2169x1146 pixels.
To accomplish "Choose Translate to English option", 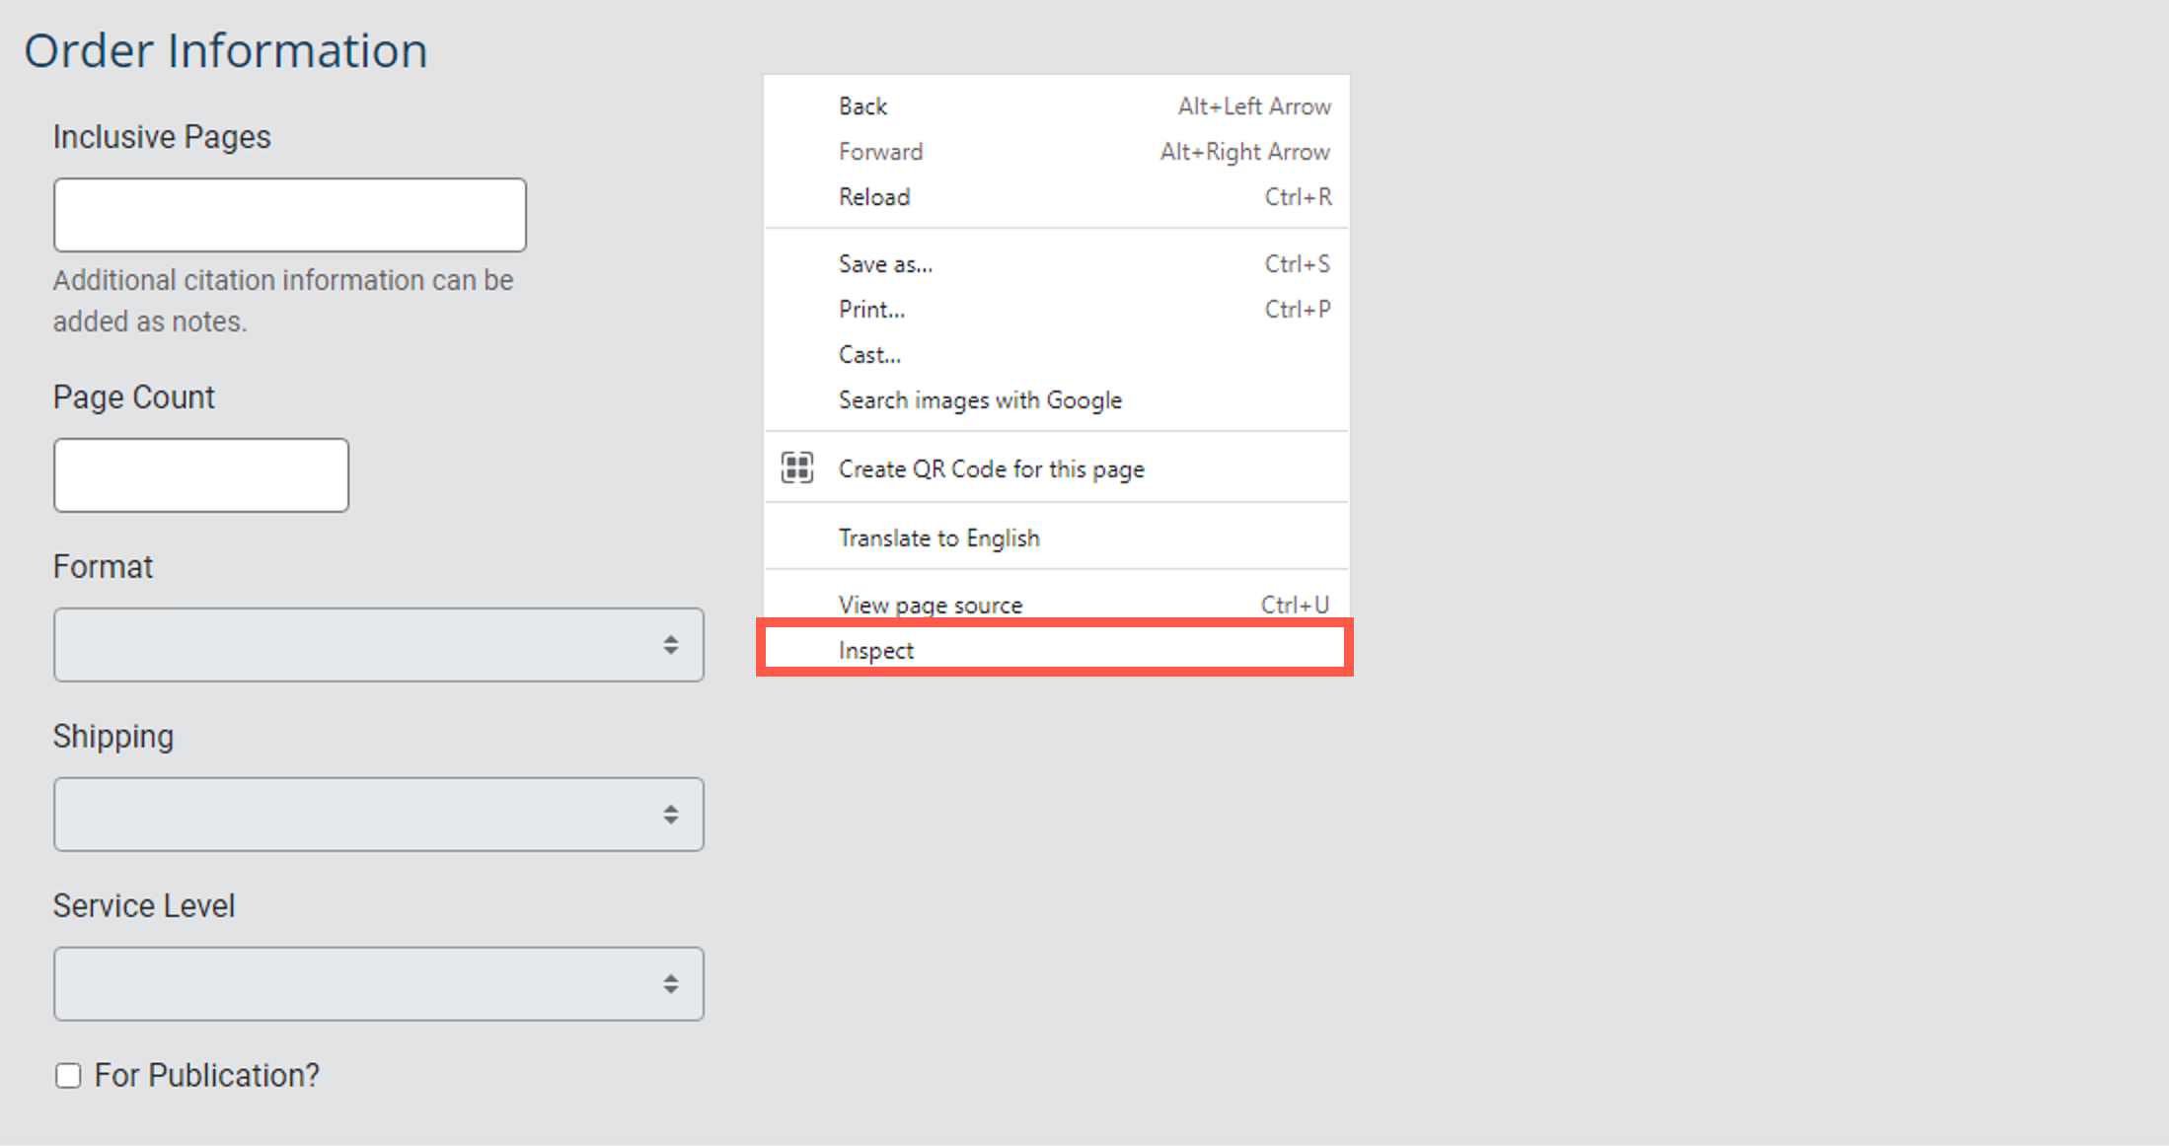I will click(938, 537).
